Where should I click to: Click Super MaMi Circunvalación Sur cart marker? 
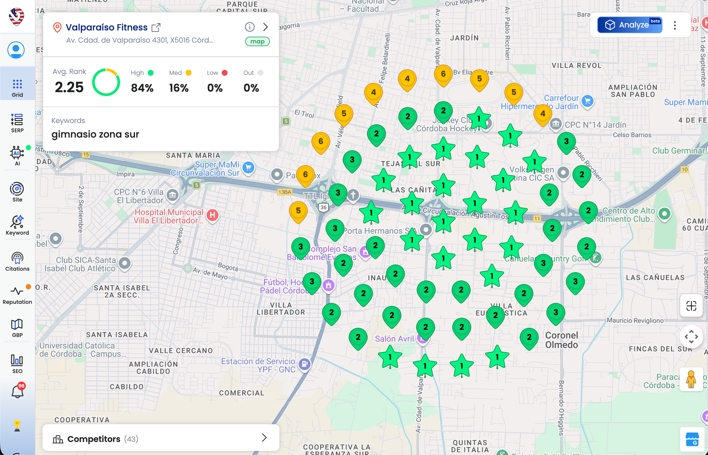point(249,168)
